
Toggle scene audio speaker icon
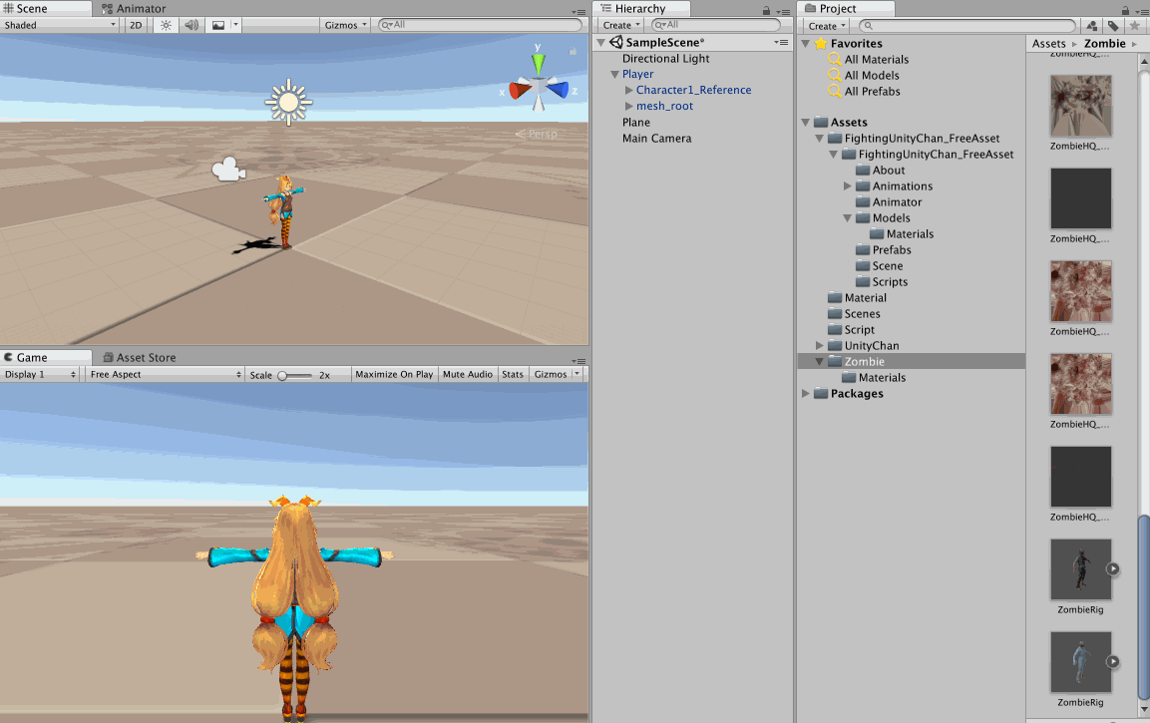tap(192, 25)
